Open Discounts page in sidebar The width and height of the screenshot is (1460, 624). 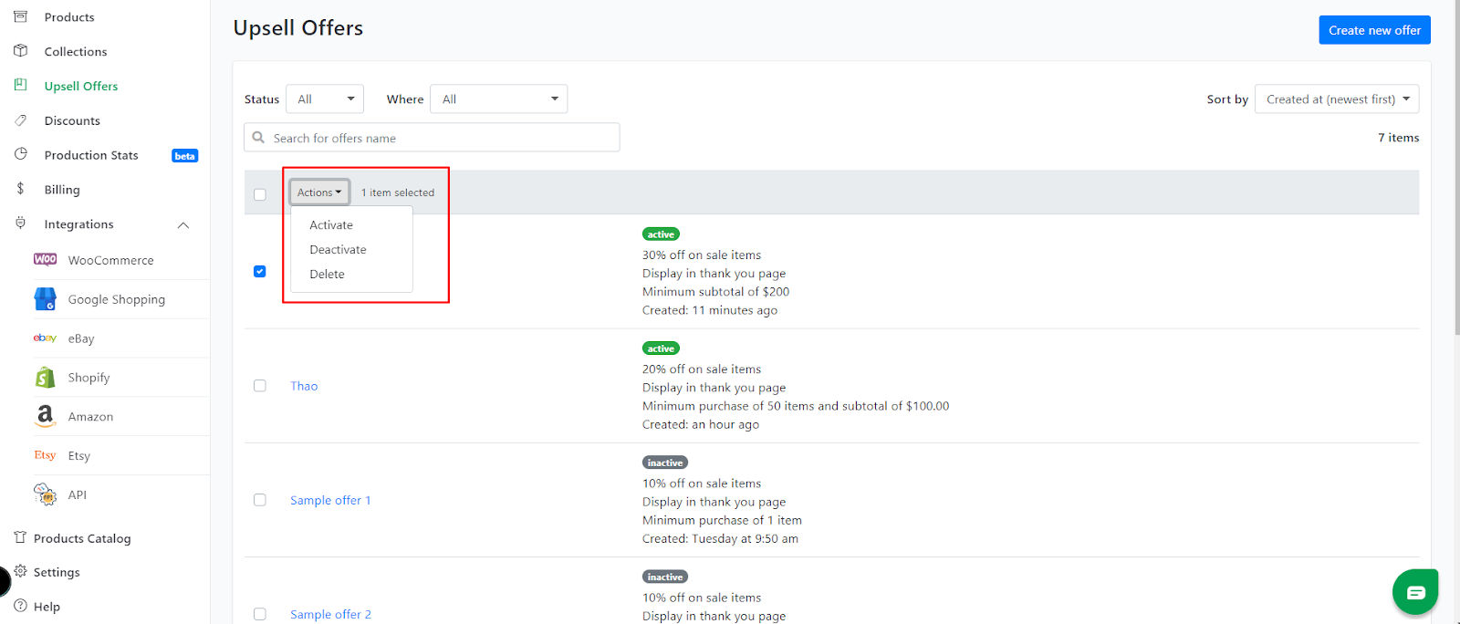point(72,120)
